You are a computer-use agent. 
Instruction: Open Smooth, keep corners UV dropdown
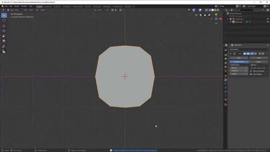(x=259, y=68)
